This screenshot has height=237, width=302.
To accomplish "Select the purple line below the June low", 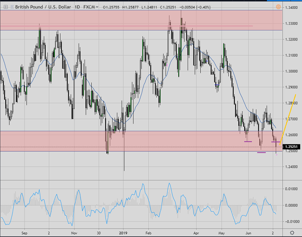I will coord(248,142).
